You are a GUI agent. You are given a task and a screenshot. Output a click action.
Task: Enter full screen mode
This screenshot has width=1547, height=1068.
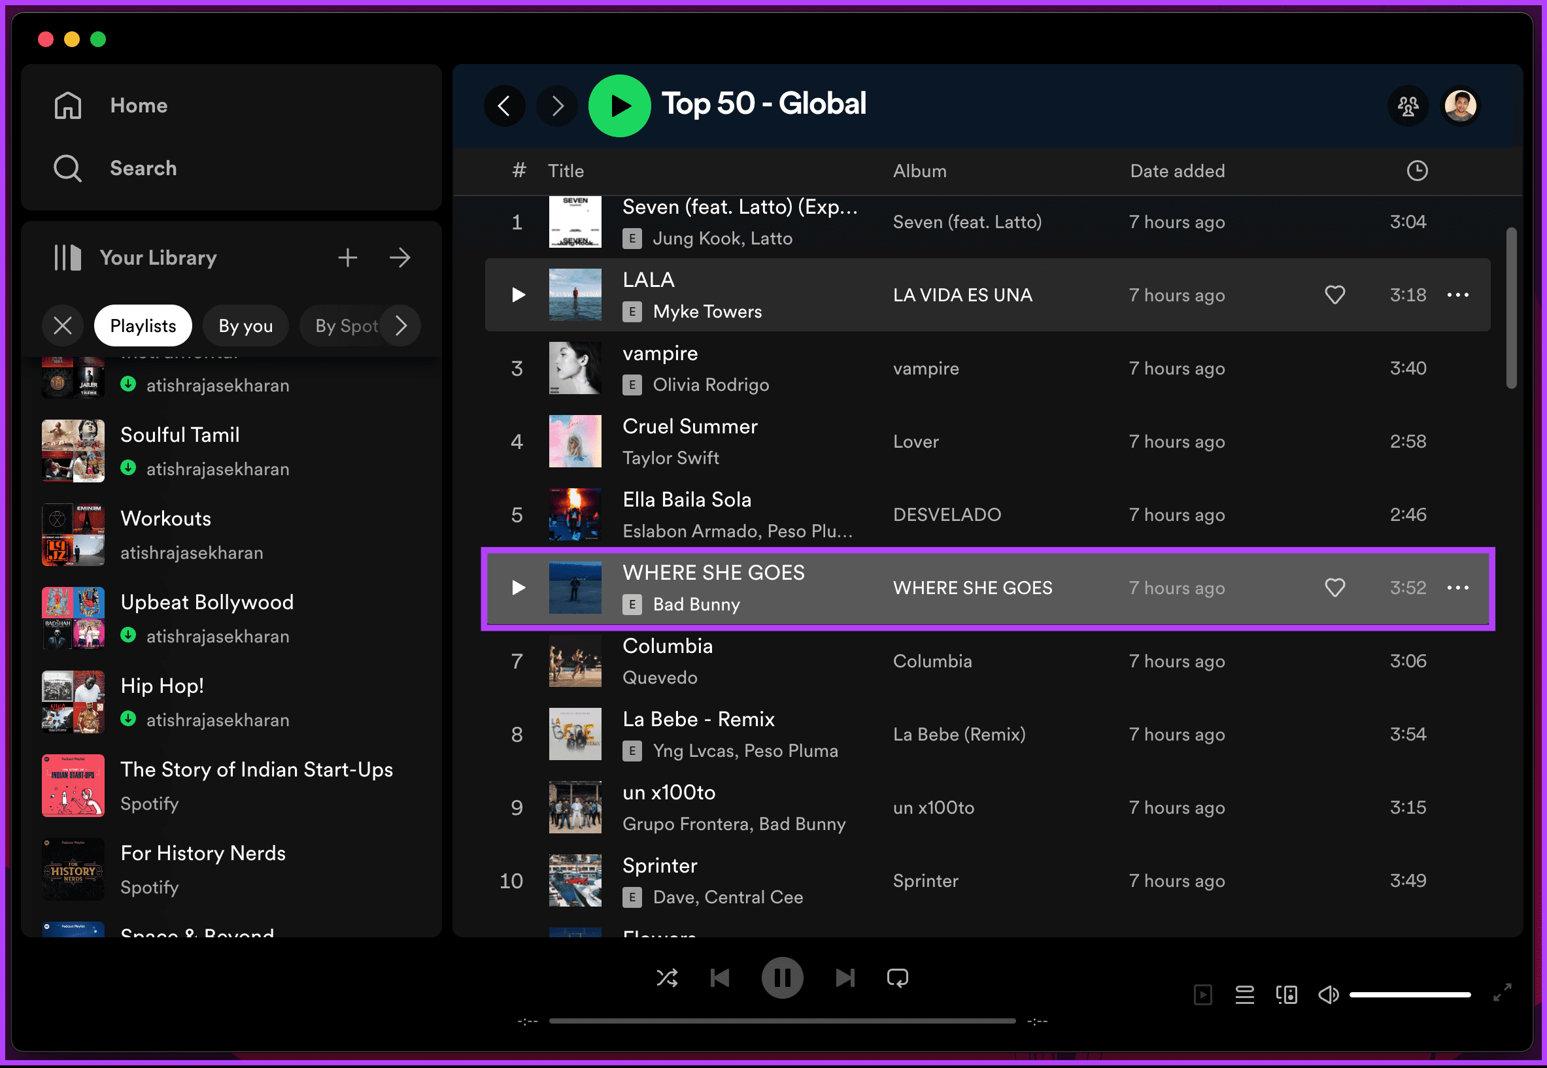pos(1503,992)
